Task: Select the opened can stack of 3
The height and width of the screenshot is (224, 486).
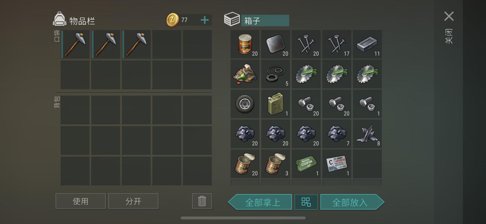Action: (x=276, y=164)
